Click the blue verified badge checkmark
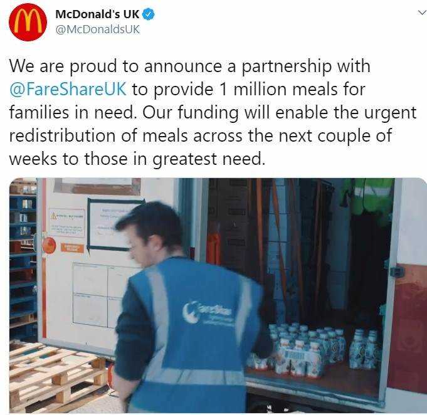This screenshot has width=427, height=415. pyautogui.click(x=149, y=14)
